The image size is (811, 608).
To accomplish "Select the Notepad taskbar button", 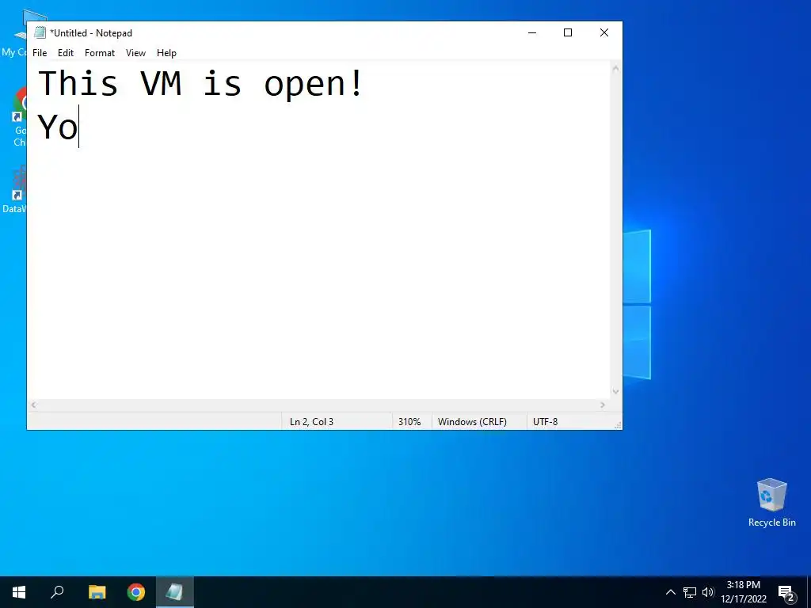I will tap(175, 592).
